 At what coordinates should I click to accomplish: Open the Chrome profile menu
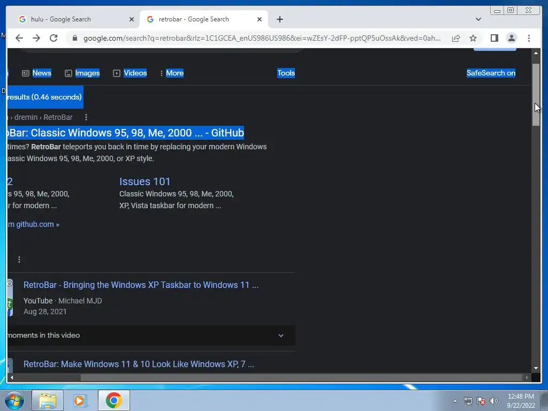coord(511,38)
